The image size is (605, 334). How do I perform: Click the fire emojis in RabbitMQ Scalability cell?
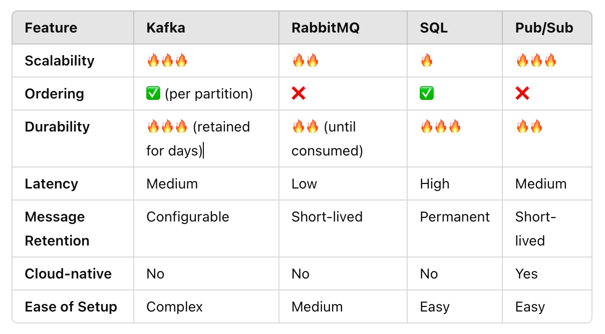pyautogui.click(x=306, y=61)
